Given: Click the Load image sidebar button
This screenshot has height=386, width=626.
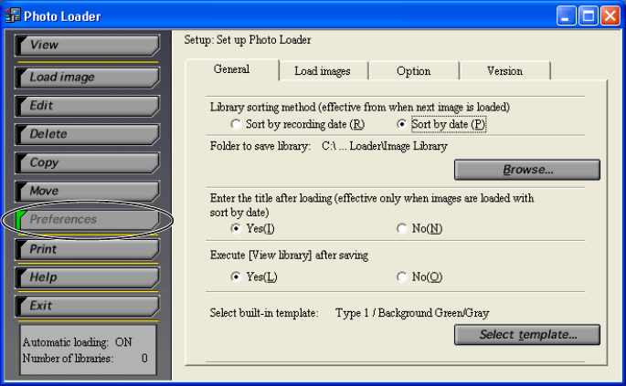Looking at the screenshot, I should click(87, 78).
